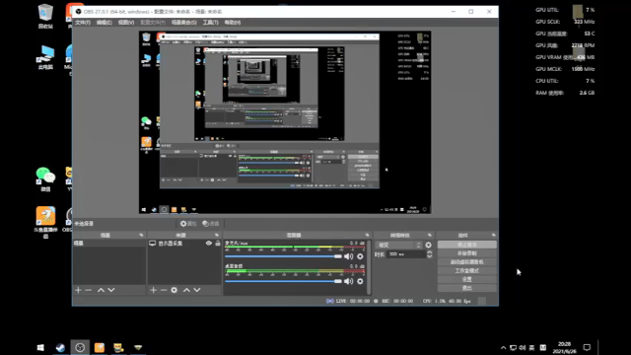
Task: Pop out the Audio Mixer dock via its header icon
Action: pyautogui.click(x=367, y=235)
